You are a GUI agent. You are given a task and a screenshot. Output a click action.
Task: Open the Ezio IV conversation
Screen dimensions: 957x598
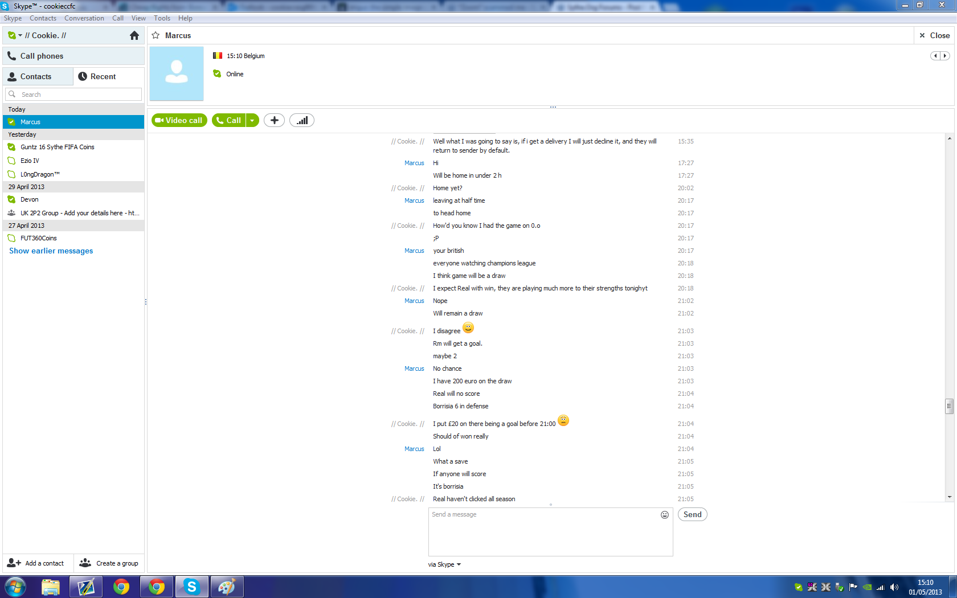click(x=73, y=161)
